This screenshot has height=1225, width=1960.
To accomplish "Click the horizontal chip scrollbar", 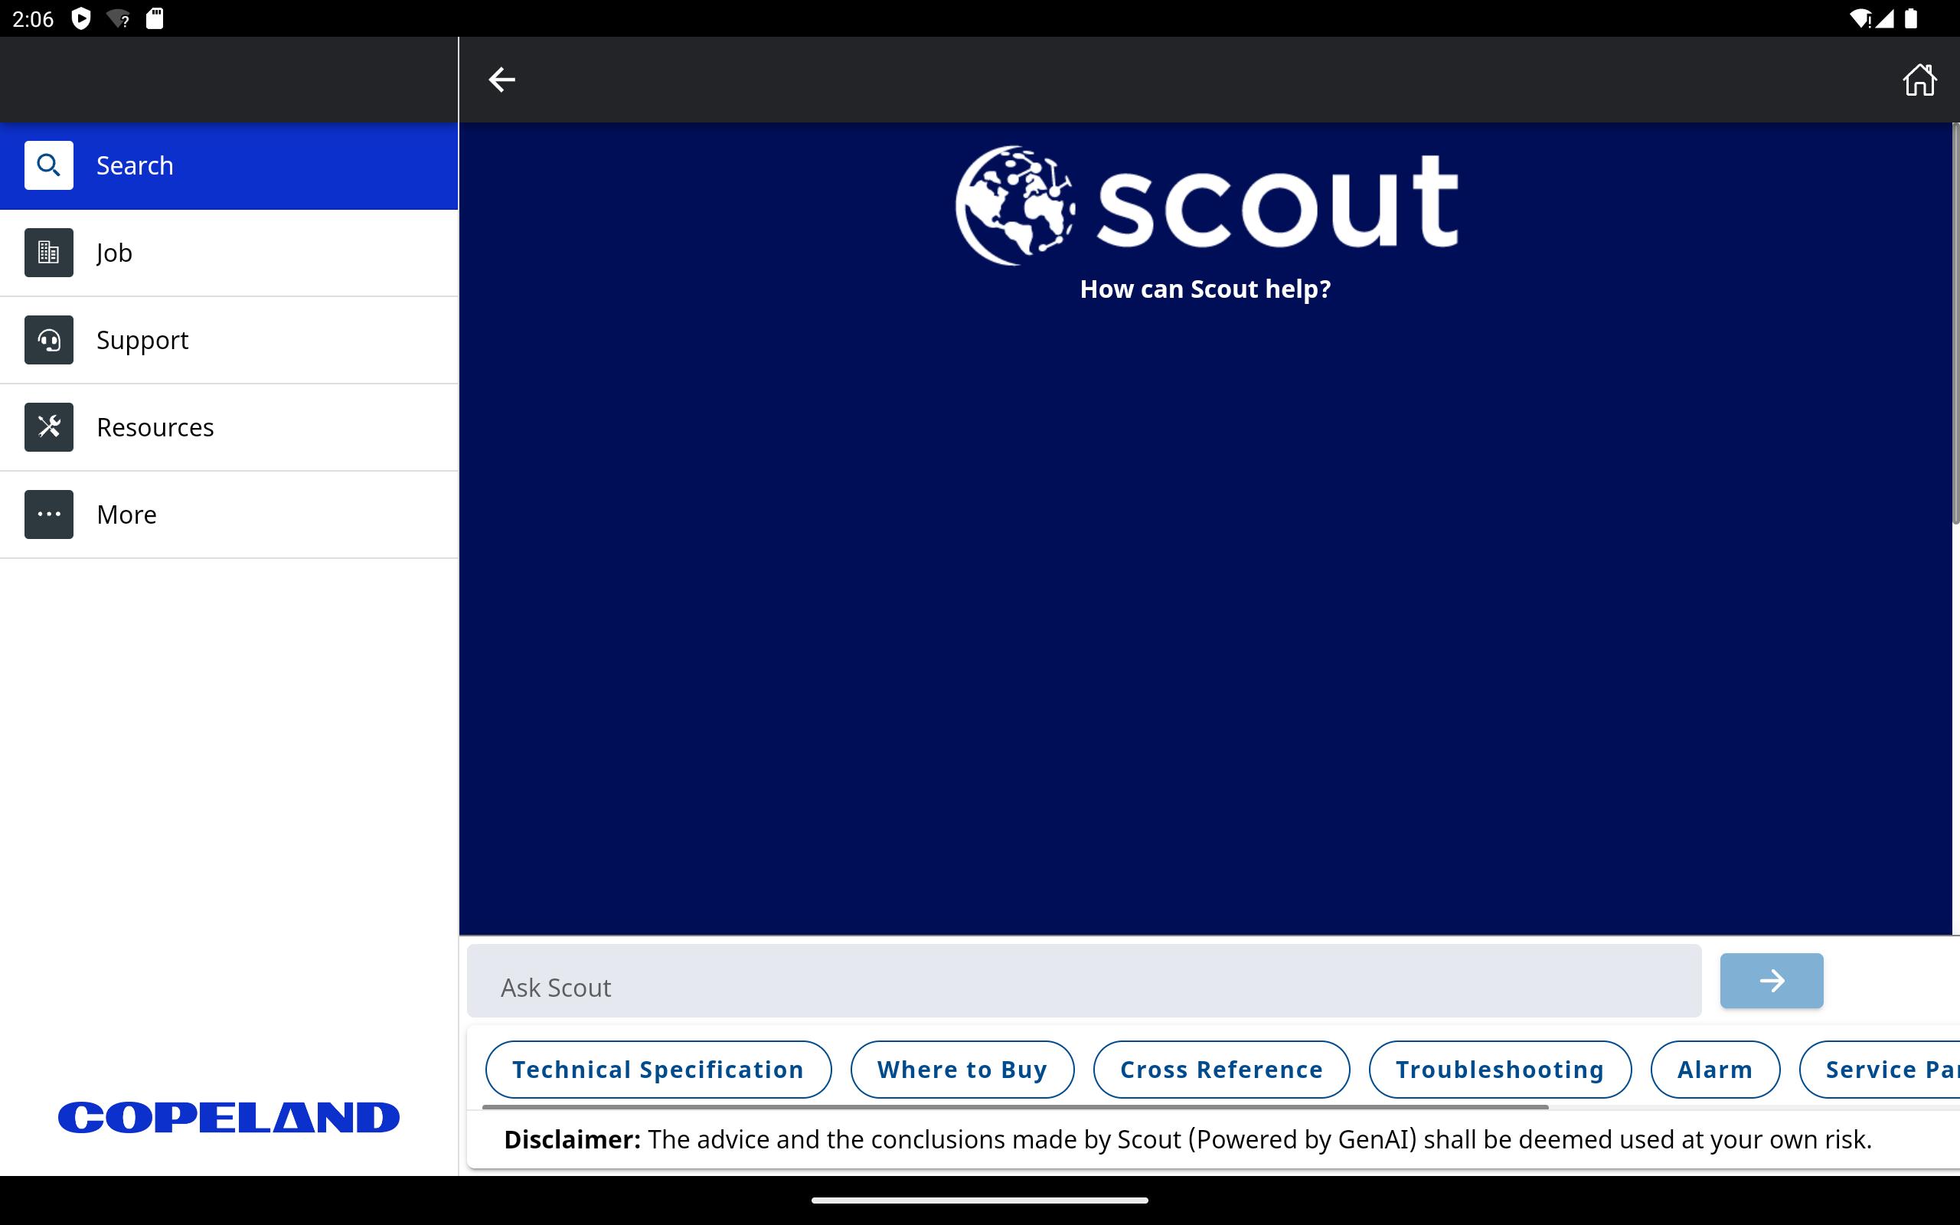I will pyautogui.click(x=1014, y=1107).
